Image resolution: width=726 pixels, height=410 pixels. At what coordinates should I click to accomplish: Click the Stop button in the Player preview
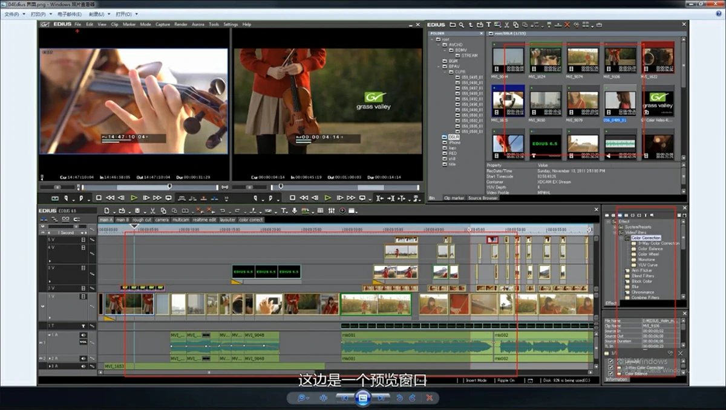tap(99, 198)
